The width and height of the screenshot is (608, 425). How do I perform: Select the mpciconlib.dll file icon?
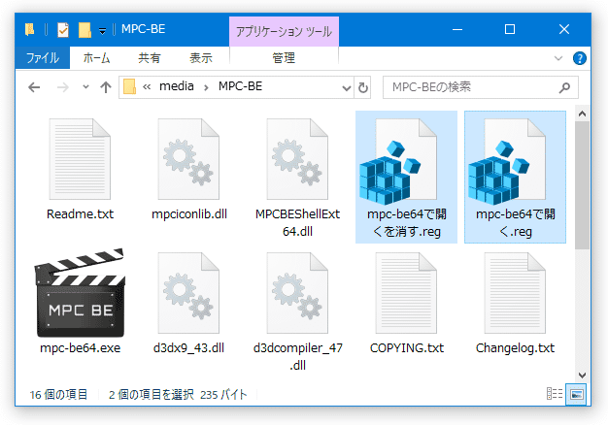point(188,159)
